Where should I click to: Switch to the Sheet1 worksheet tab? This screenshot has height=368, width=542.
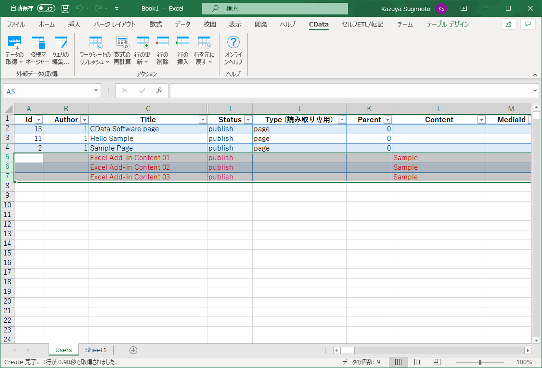tap(96, 350)
